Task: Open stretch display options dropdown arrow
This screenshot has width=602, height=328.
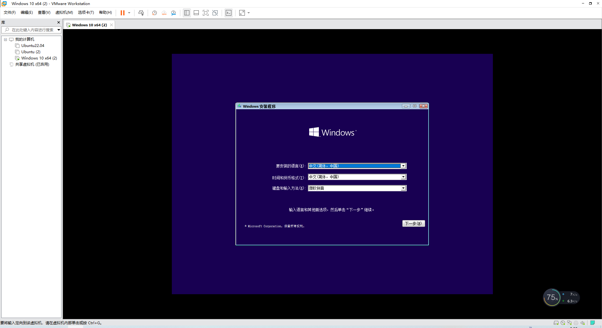Action: 249,13
